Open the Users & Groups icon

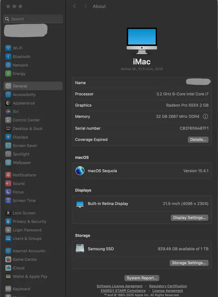click(x=8, y=238)
